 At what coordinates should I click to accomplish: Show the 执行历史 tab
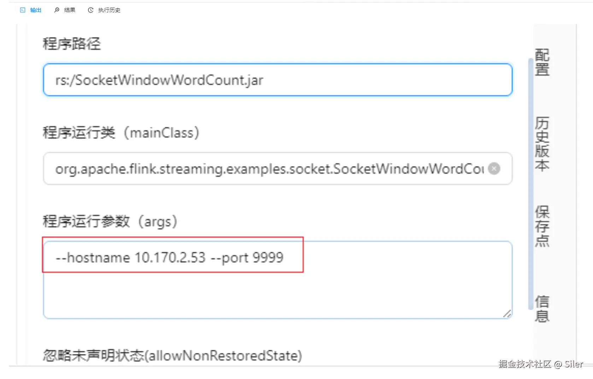click(x=109, y=10)
